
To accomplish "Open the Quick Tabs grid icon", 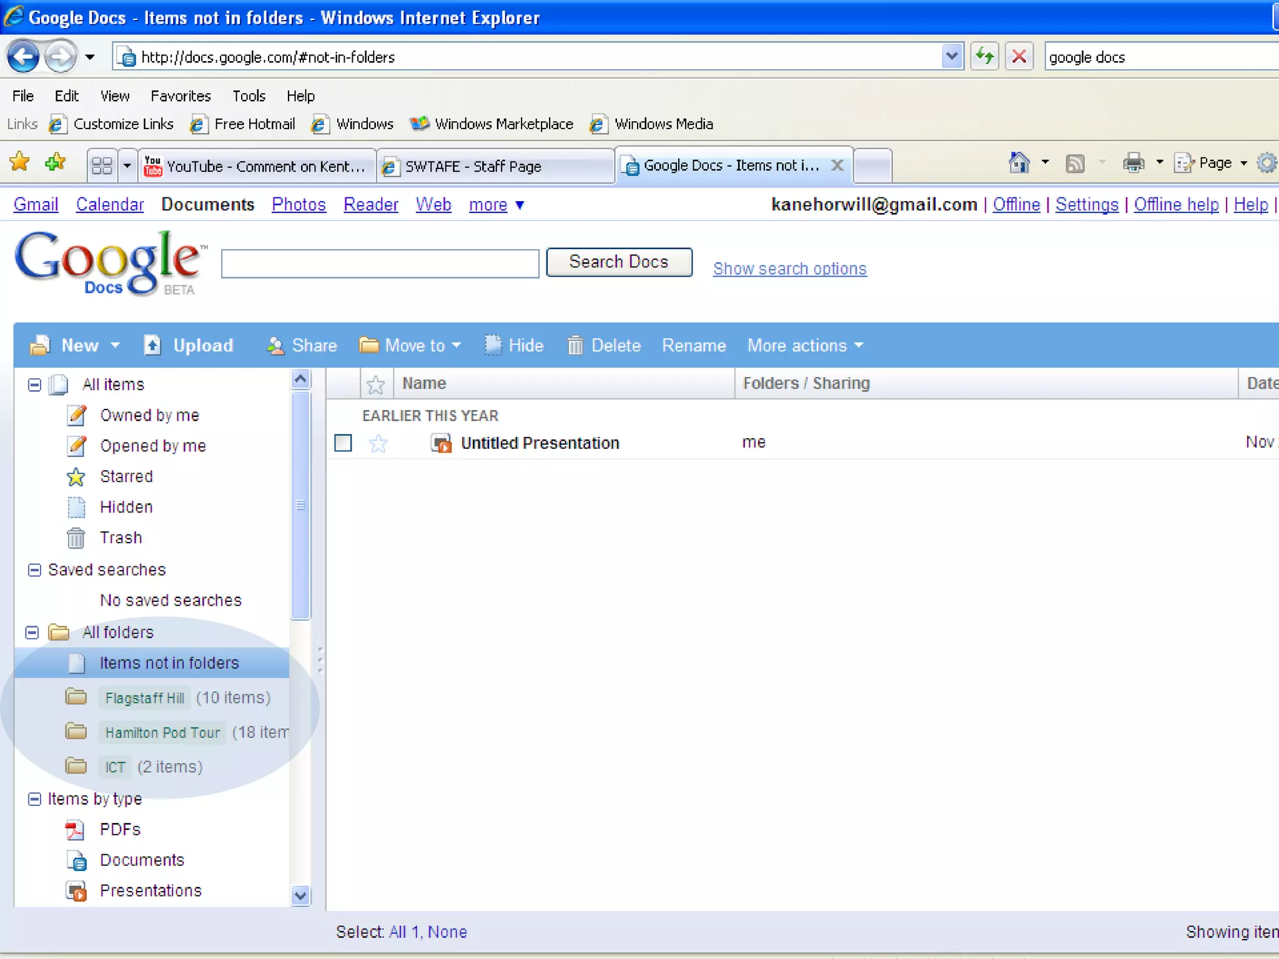I will point(102,165).
